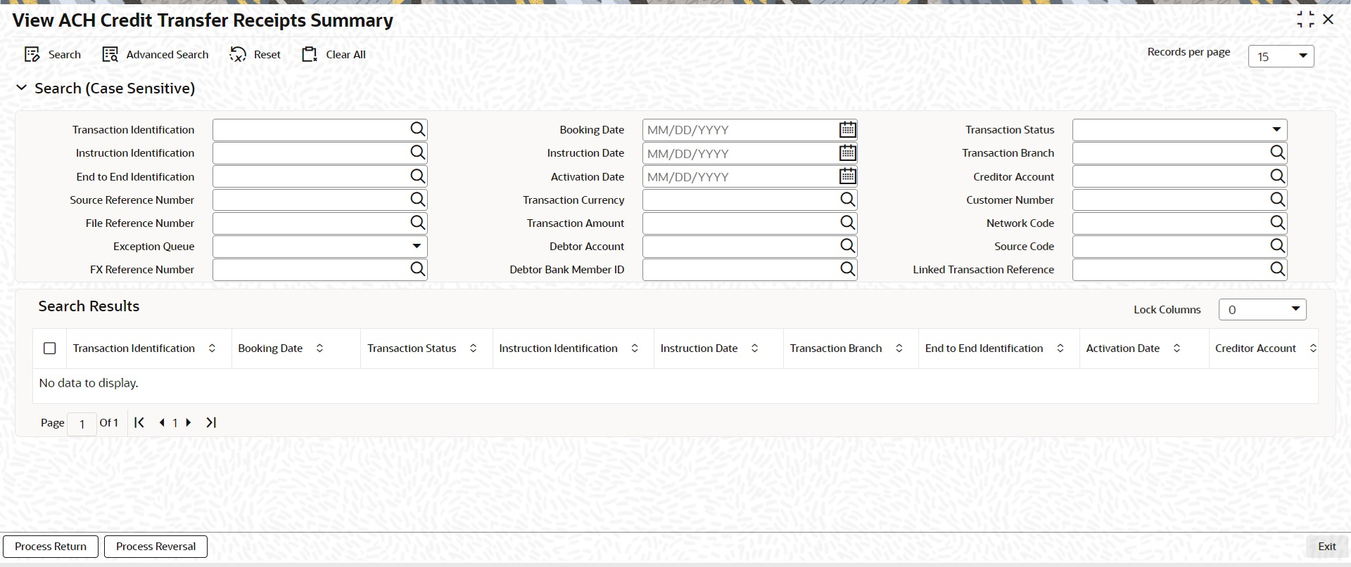This screenshot has width=1351, height=567.
Task: Open the Exception Queue dropdown
Action: click(x=320, y=246)
